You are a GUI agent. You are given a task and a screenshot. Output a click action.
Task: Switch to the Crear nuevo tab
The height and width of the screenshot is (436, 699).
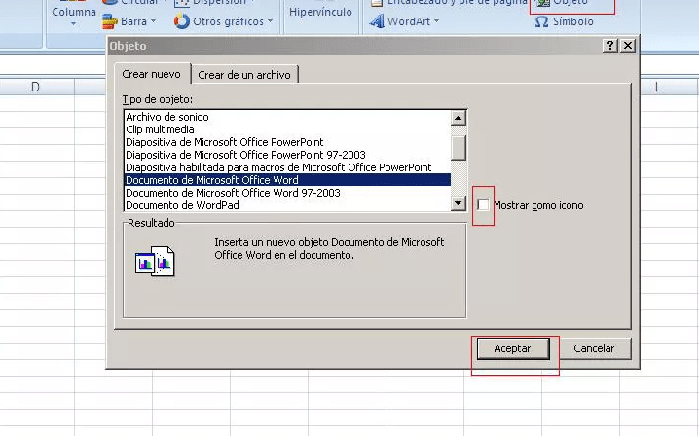(x=152, y=74)
